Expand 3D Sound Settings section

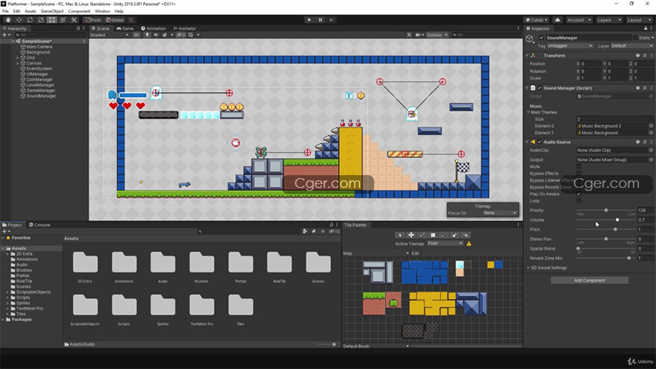coord(549,268)
